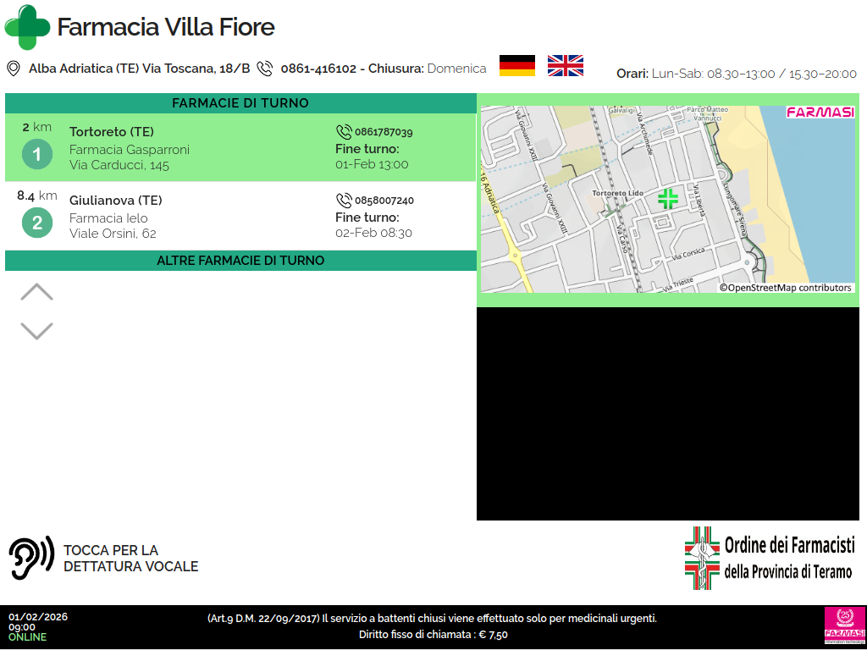Viewport: 867px width, 650px height.
Task: Open the Farmacie di Turno header
Action: (x=240, y=103)
